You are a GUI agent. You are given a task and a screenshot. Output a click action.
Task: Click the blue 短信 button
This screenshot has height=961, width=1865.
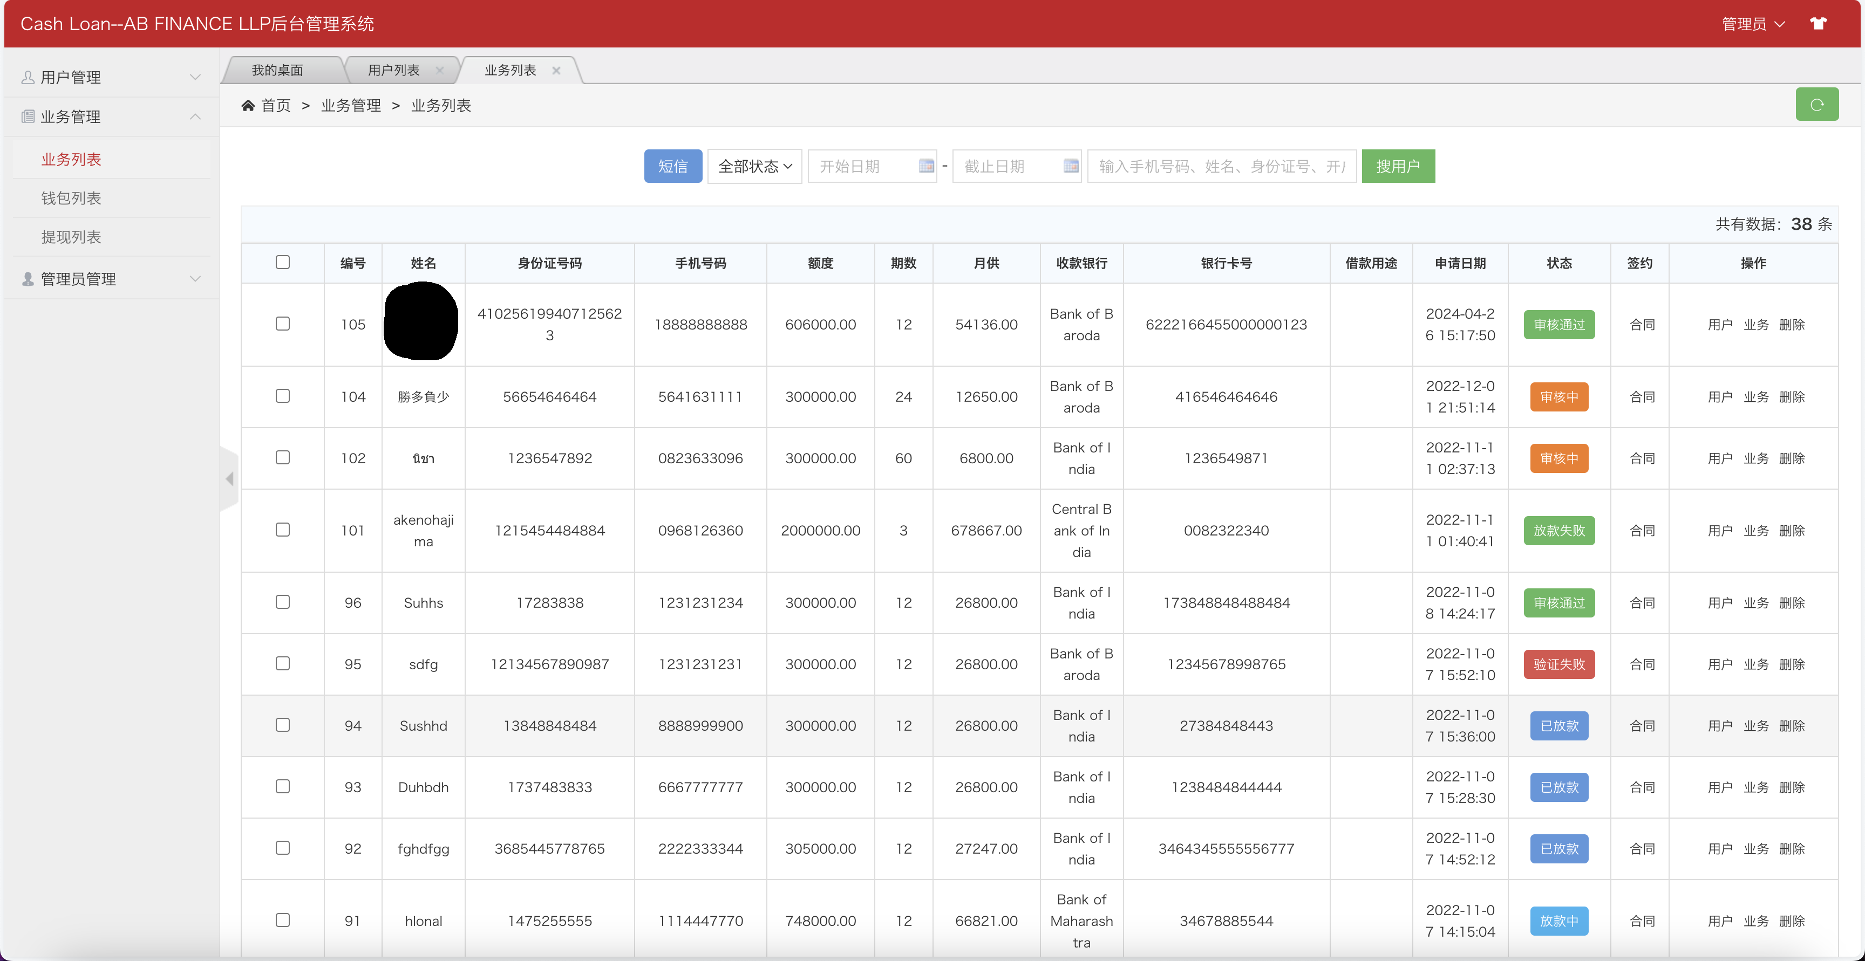(672, 167)
